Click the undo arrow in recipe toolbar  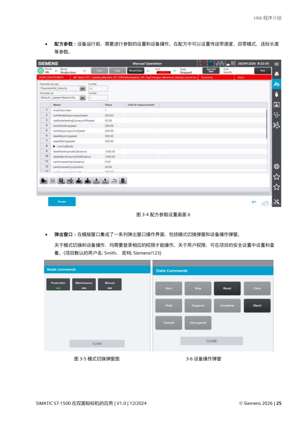coord(114,181)
